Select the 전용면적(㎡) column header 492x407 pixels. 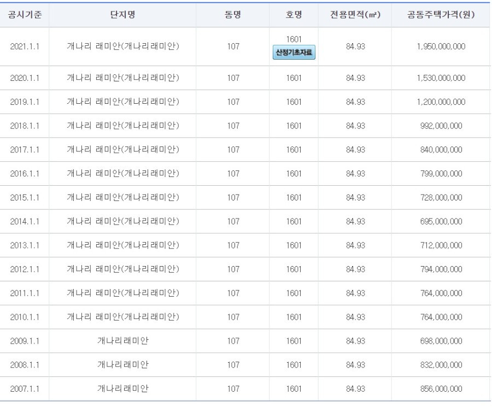click(x=355, y=15)
